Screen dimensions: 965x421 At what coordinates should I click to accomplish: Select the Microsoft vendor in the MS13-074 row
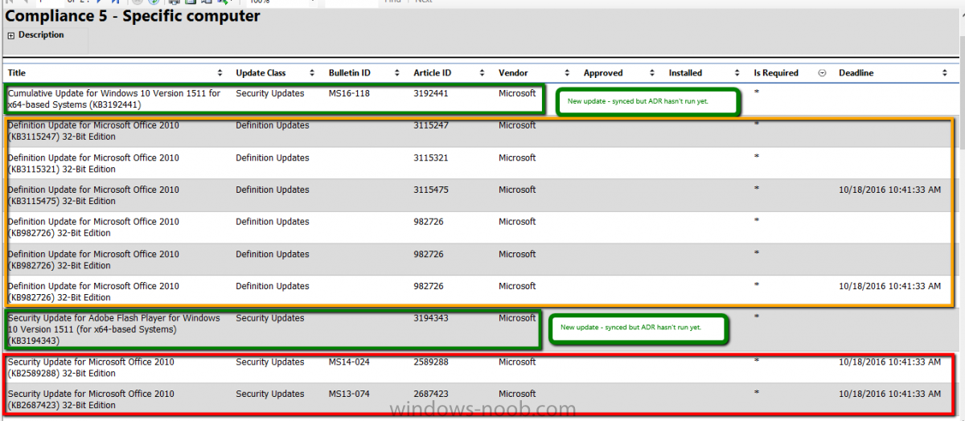coord(517,394)
